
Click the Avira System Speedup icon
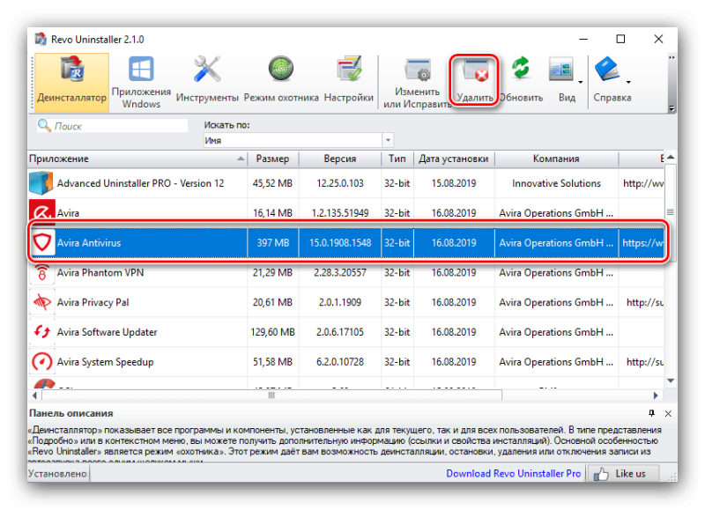coord(42,362)
